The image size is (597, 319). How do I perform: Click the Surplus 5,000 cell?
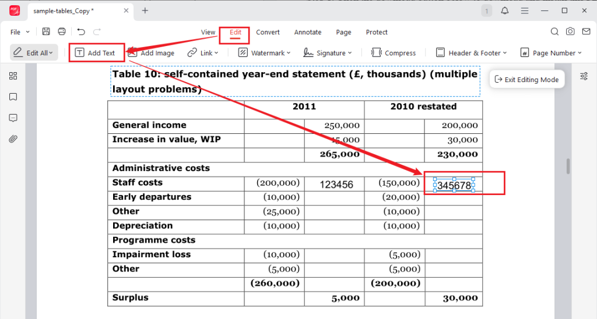(x=345, y=299)
